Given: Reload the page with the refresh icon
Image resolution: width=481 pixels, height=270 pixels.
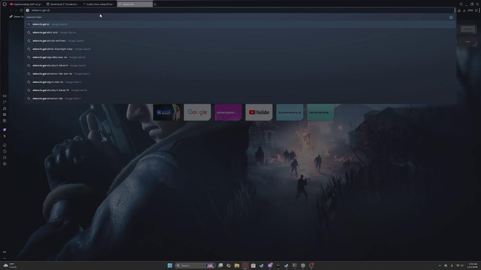Looking at the screenshot, I should [21, 10].
